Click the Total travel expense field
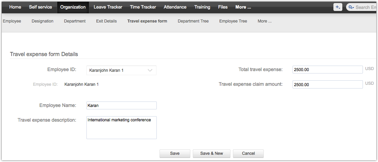Viewport: 378px width, 162px height. tap(328, 70)
